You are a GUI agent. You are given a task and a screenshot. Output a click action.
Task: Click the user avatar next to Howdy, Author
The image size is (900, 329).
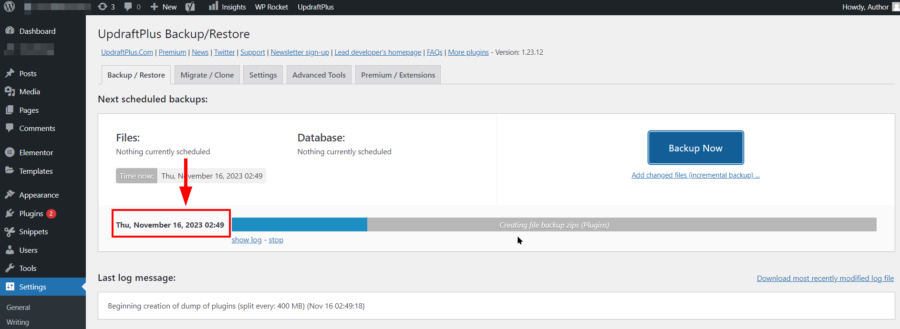click(x=896, y=7)
